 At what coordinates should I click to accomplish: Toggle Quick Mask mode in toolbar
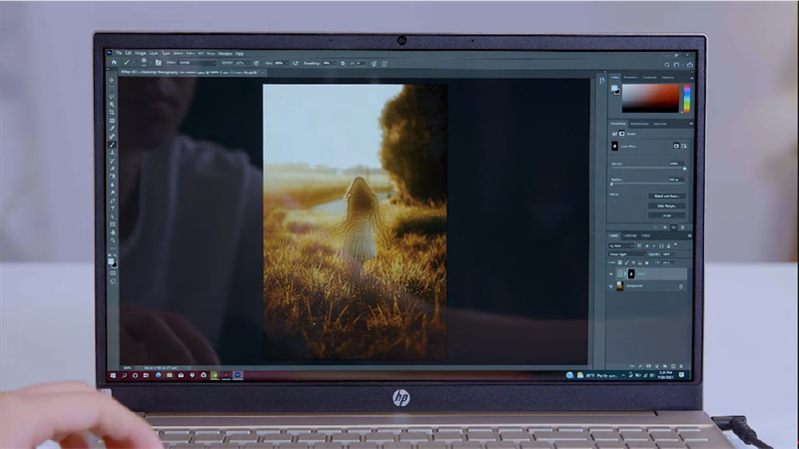(x=113, y=273)
